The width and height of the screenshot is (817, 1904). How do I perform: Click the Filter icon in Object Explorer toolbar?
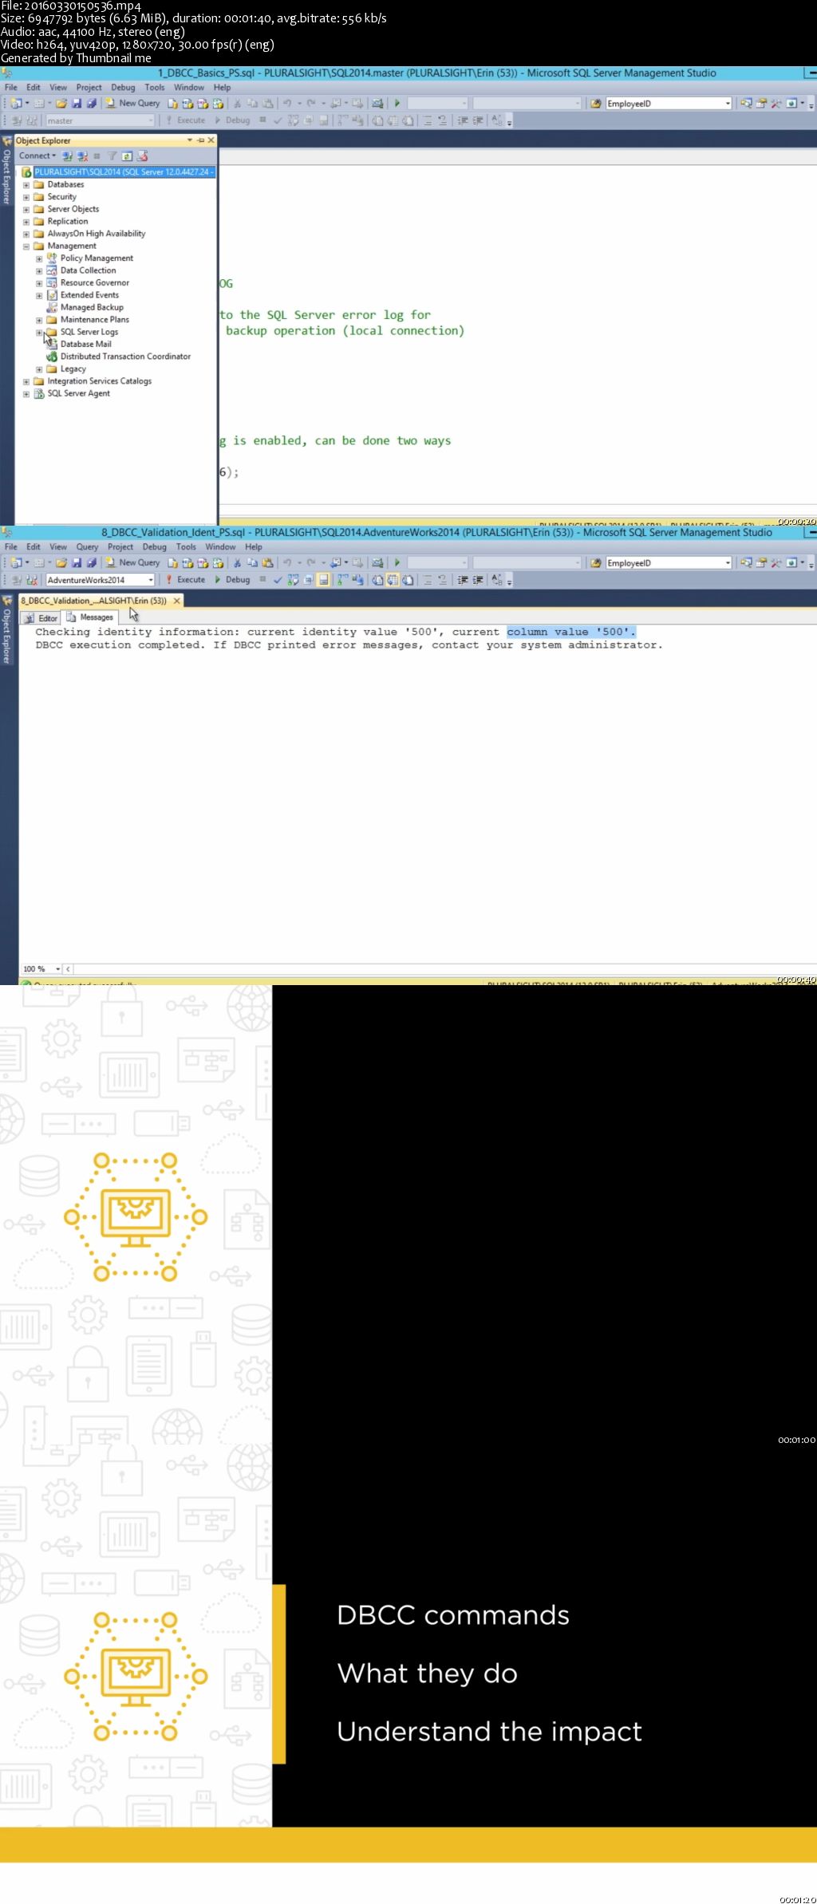112,156
